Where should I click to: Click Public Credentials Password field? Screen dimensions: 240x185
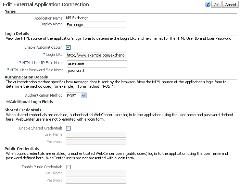point(96,181)
